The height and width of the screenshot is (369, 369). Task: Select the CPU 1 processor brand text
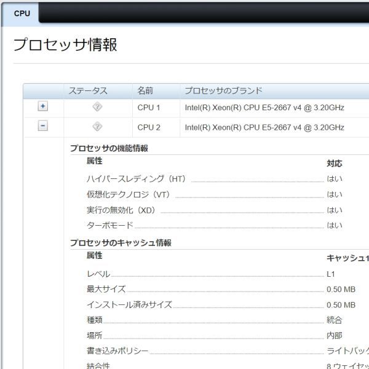click(264, 108)
